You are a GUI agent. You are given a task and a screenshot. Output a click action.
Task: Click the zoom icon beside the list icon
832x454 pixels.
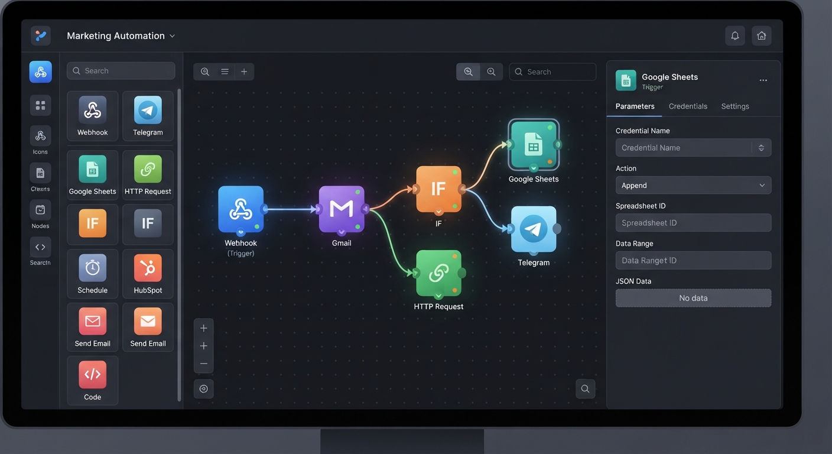(205, 72)
